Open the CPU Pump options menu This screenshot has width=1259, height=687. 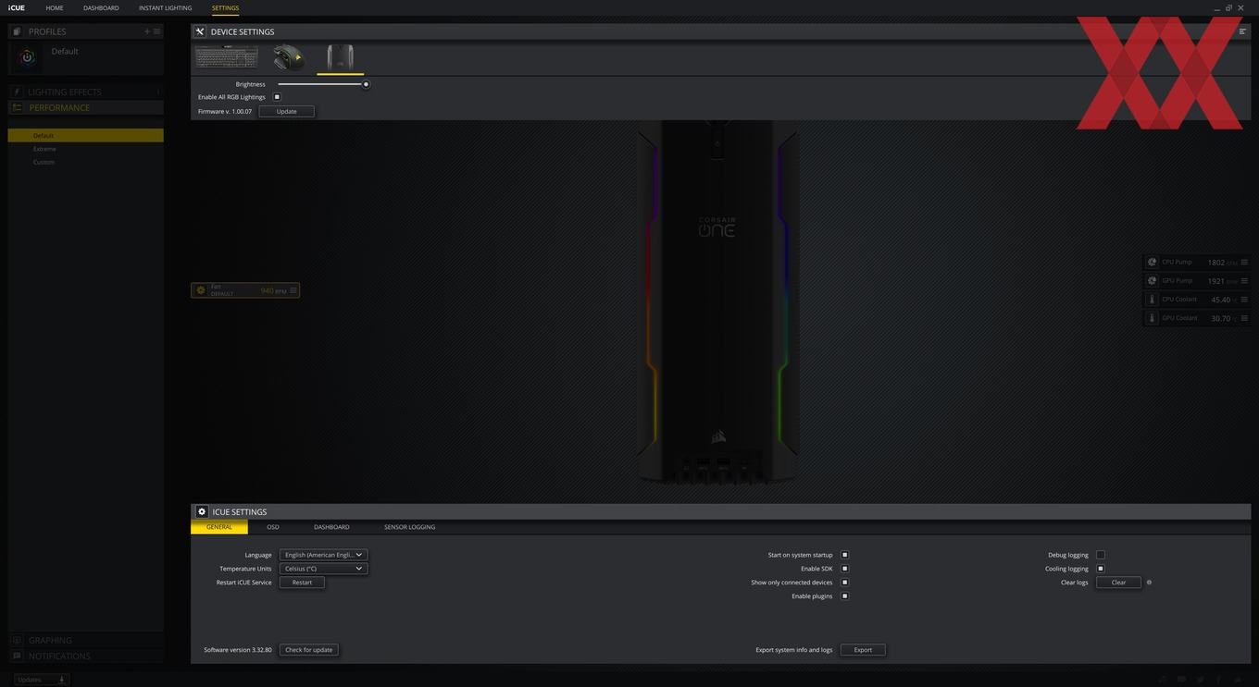[1244, 263]
